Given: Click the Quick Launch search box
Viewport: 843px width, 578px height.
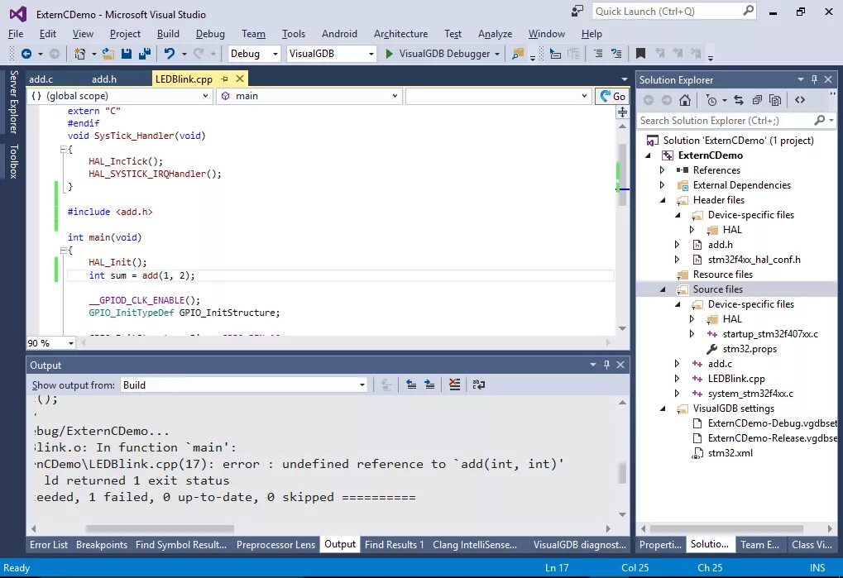Looking at the screenshot, I should pyautogui.click(x=674, y=12).
